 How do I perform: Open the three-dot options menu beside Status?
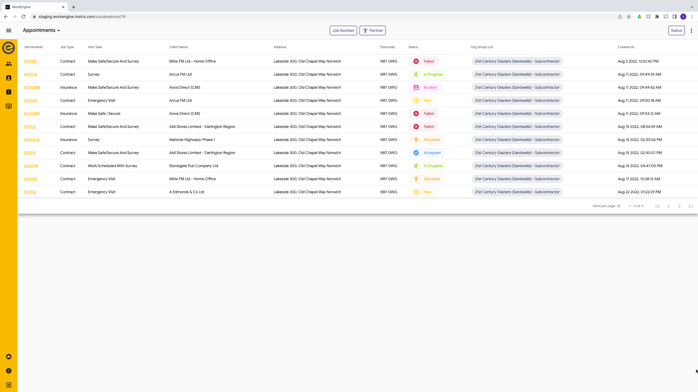click(x=691, y=31)
